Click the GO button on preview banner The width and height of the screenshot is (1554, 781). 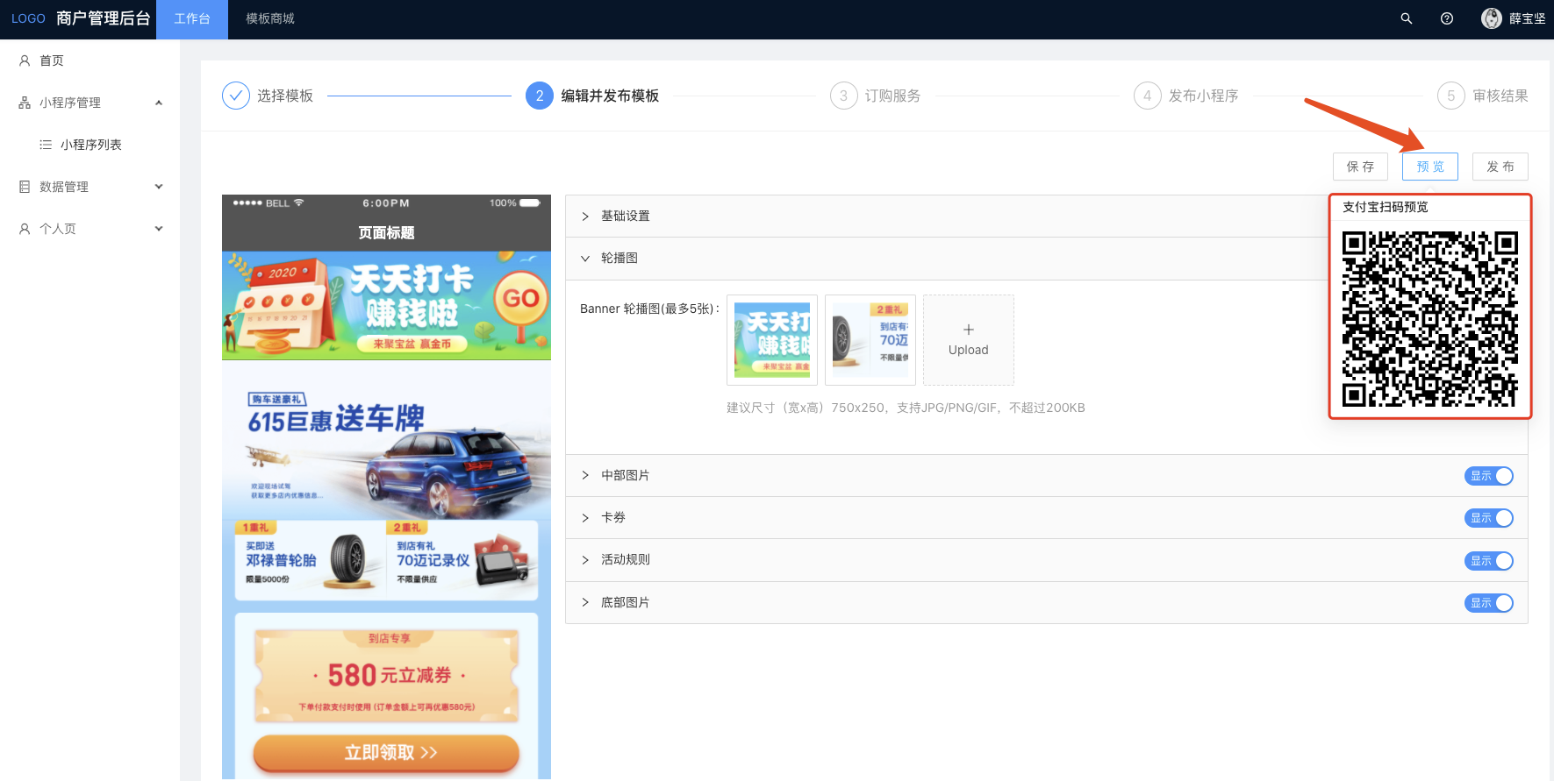point(520,299)
